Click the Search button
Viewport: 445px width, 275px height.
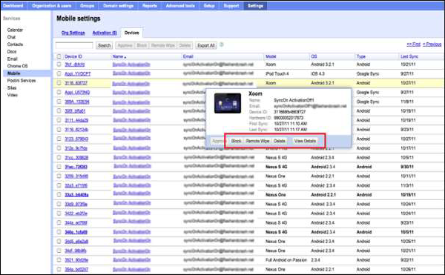pyautogui.click(x=104, y=45)
